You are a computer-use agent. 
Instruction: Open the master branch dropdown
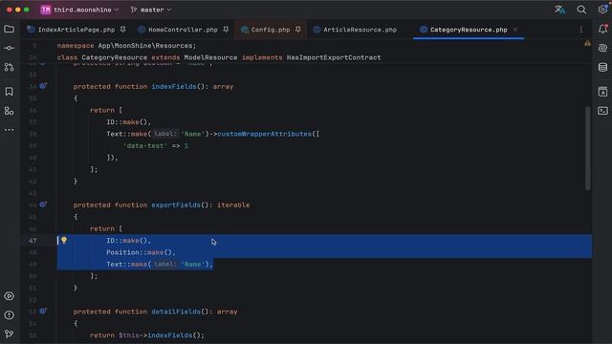click(x=151, y=10)
